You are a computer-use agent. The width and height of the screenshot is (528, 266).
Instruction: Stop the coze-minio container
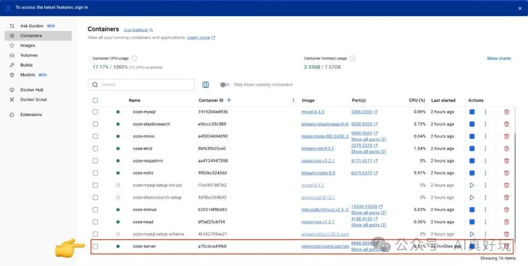pyautogui.click(x=472, y=136)
